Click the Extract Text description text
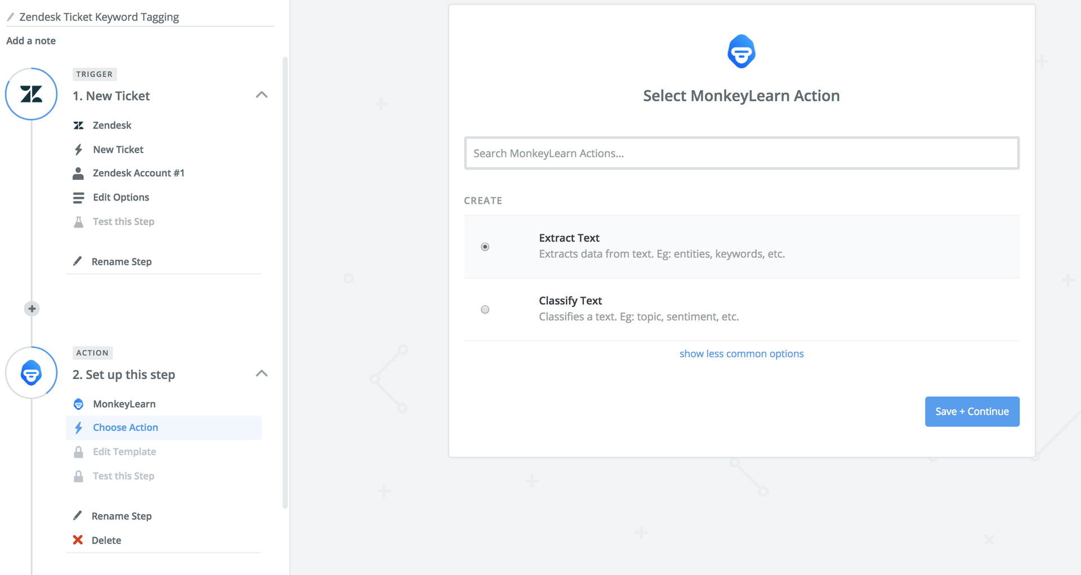 [662, 254]
